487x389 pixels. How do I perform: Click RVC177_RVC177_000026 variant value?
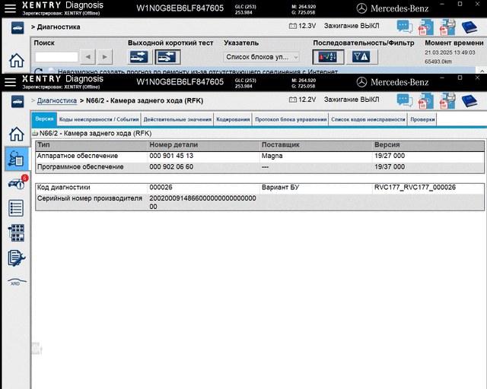pos(415,188)
